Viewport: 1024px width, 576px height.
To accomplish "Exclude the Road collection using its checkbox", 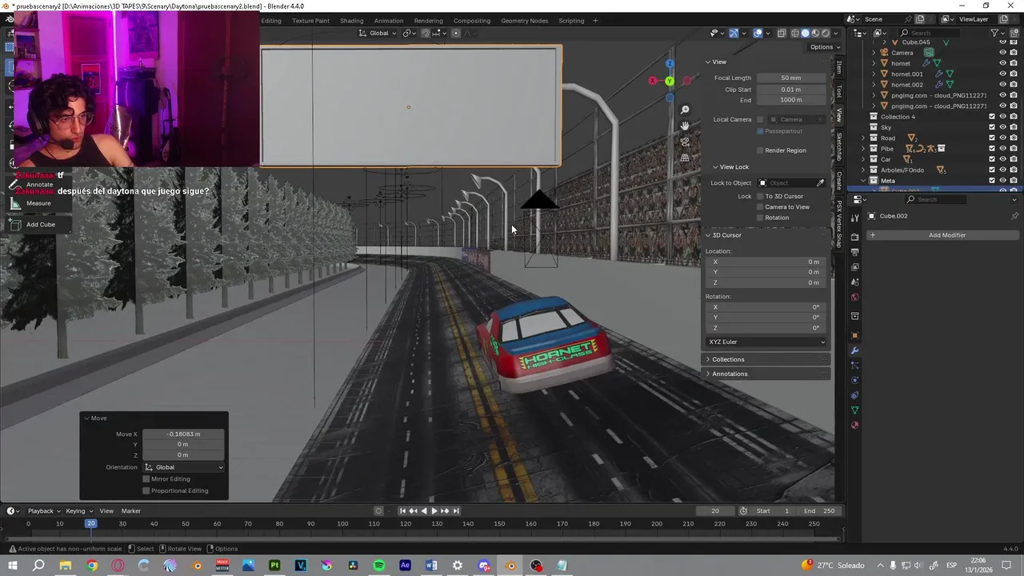I will [992, 138].
